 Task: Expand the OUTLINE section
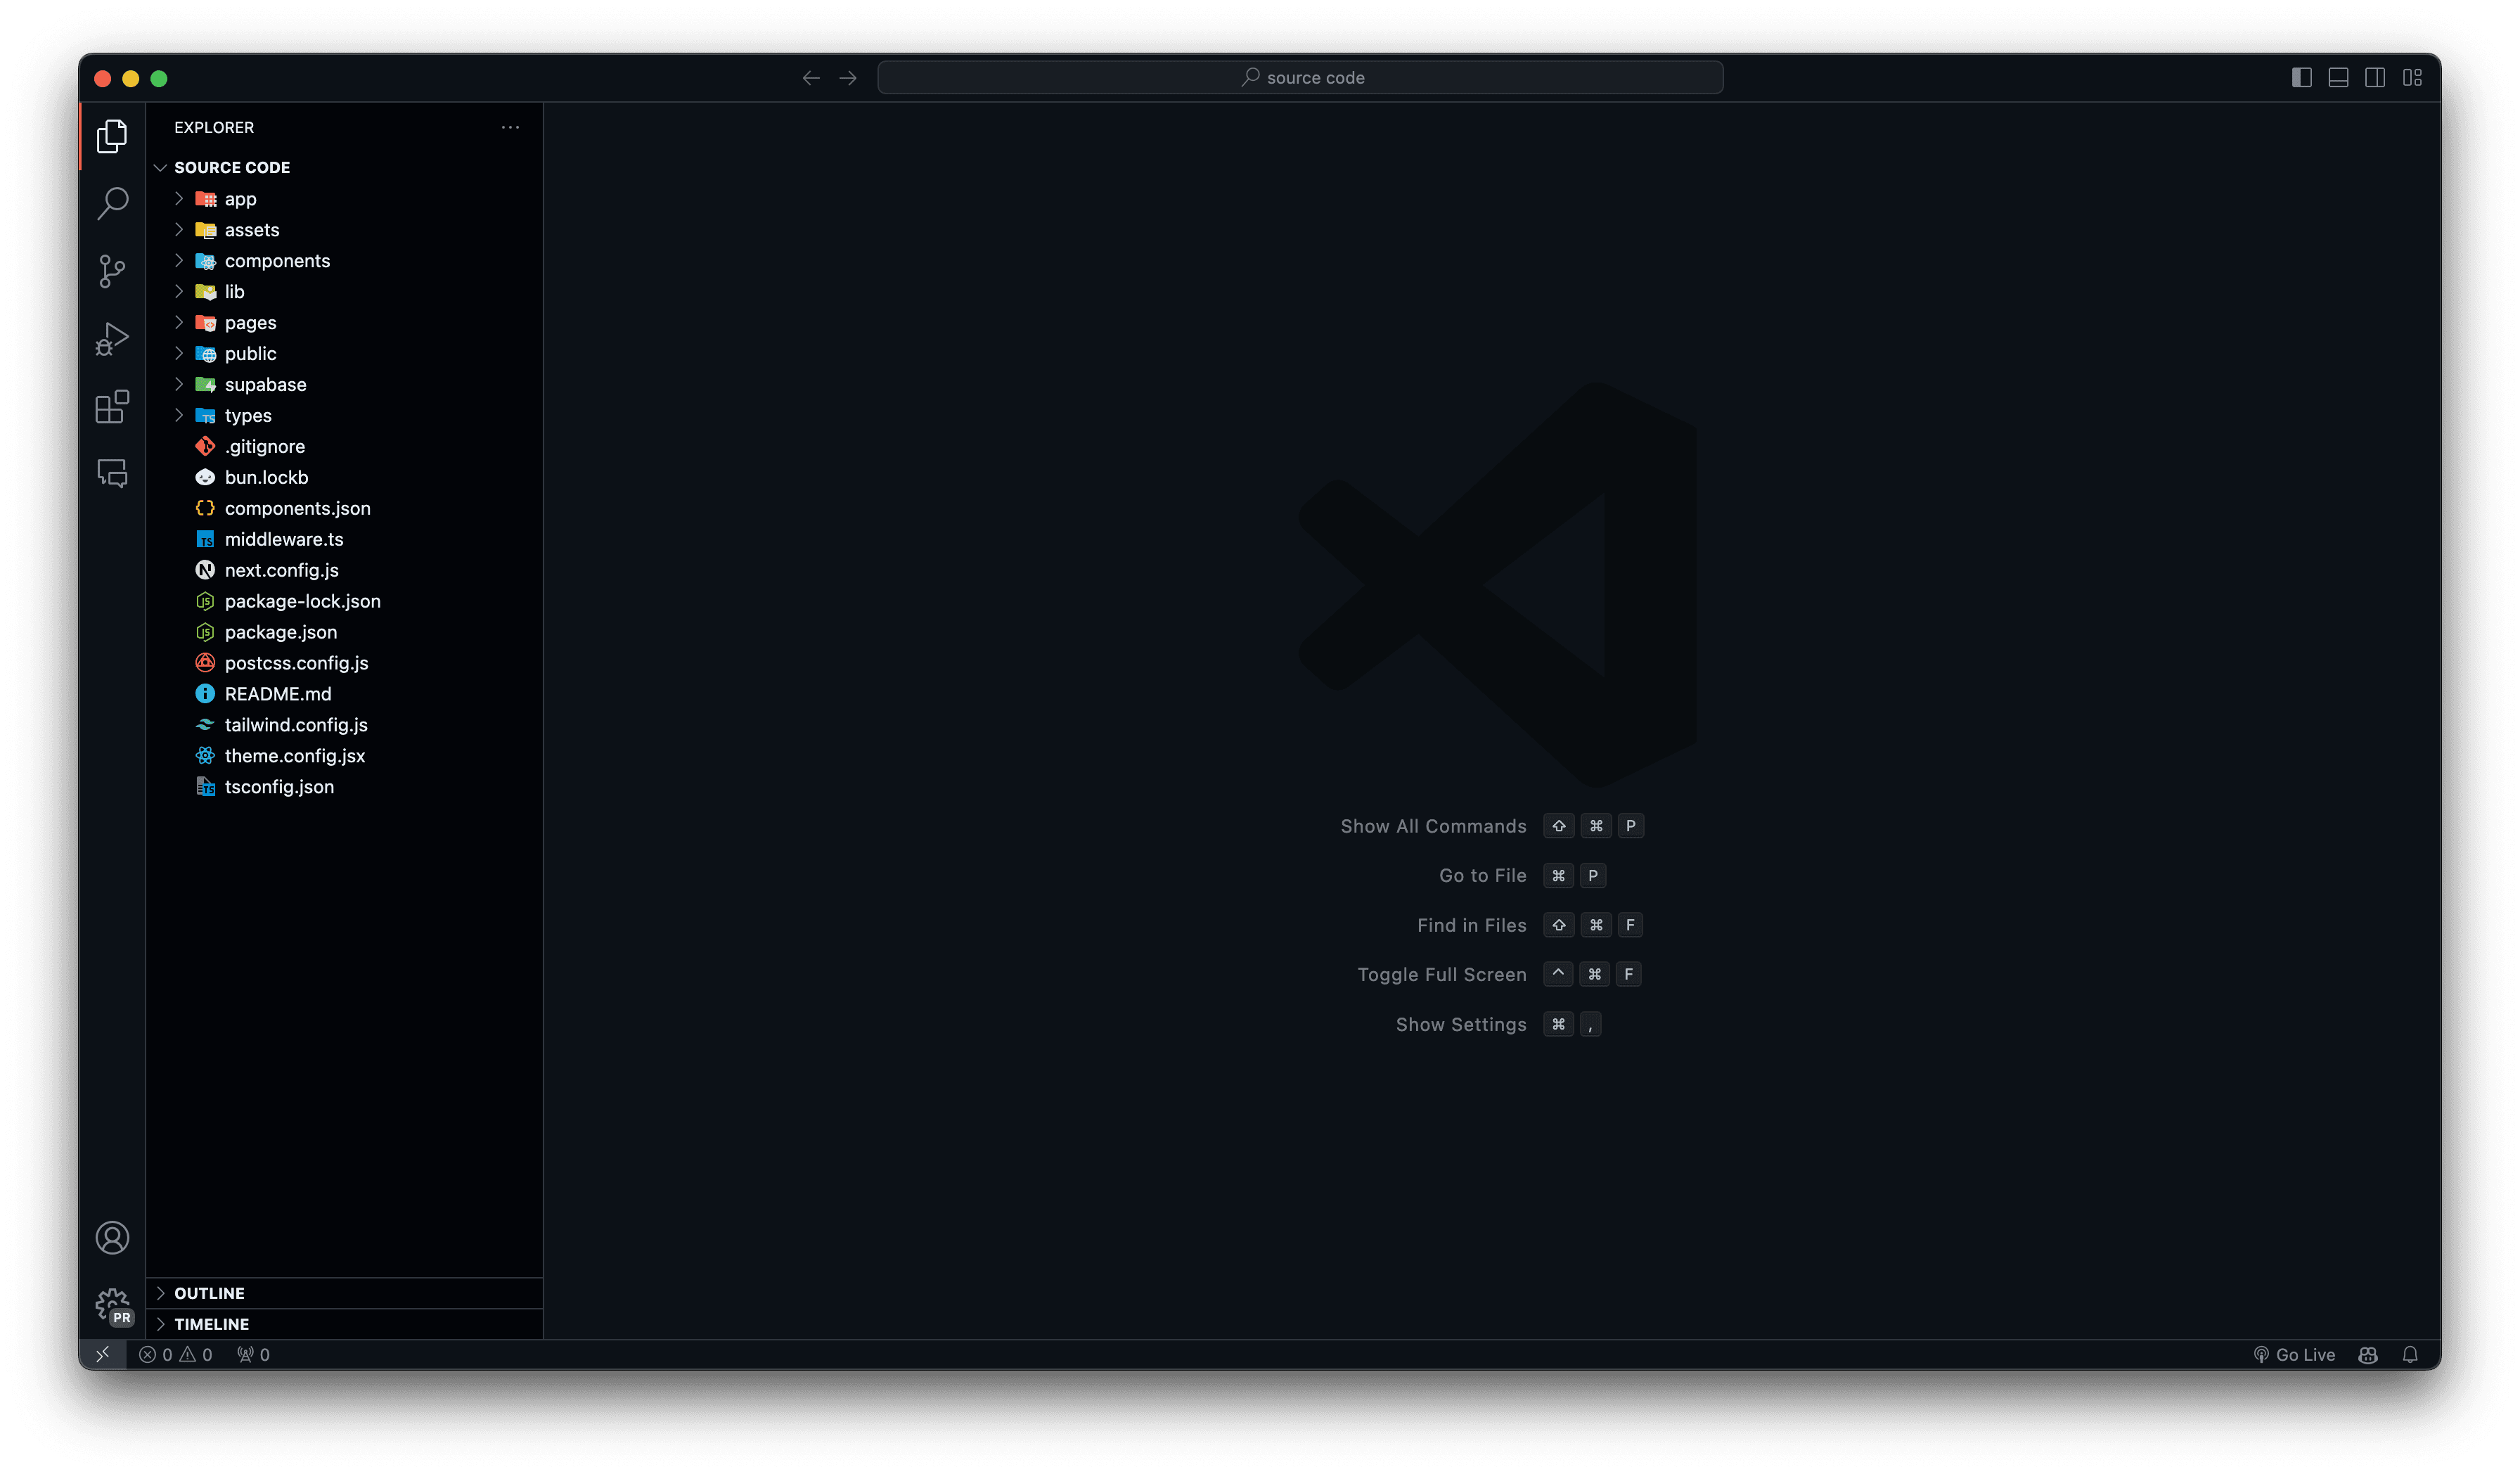(344, 1293)
